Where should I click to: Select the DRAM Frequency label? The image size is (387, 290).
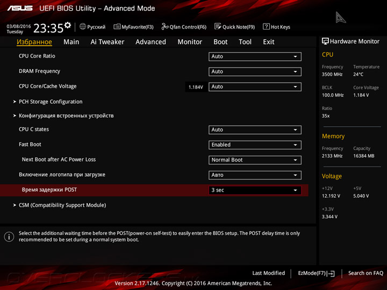tap(39, 71)
